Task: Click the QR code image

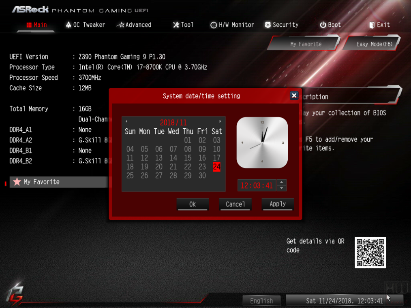Action: [x=370, y=253]
